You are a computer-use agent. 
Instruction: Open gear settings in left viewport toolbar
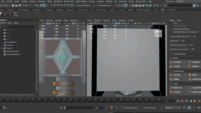click(x=84, y=24)
